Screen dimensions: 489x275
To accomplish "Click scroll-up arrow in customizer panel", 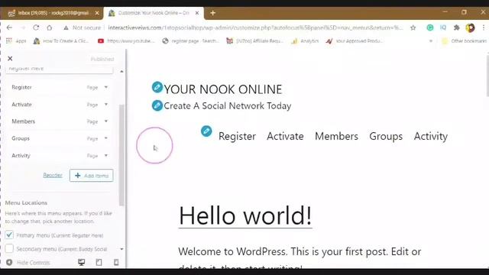I will coord(121,71).
